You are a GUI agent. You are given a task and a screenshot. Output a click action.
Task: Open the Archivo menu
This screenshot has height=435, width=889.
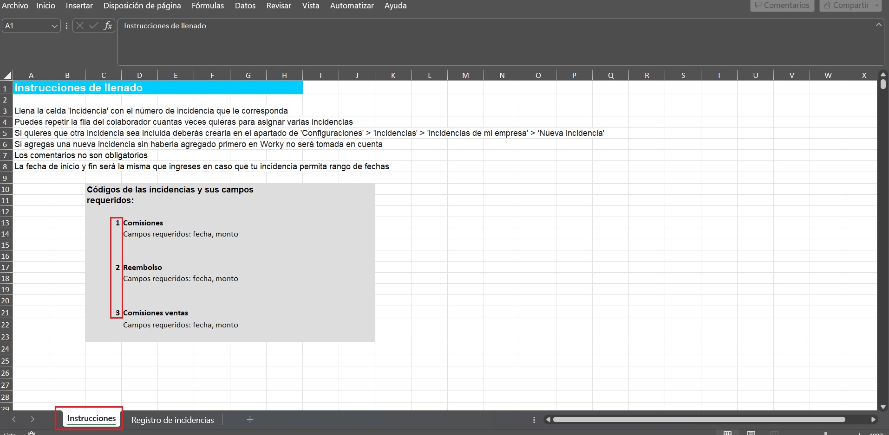point(15,6)
